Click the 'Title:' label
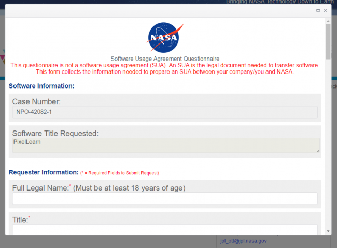The width and height of the screenshot is (337, 248). 20,220
